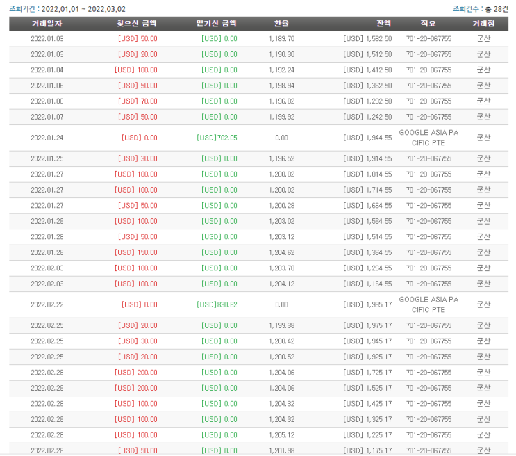This screenshot has width=516, height=456.
Task: Select balance [USD] 1,975.17
Action: pos(367,325)
